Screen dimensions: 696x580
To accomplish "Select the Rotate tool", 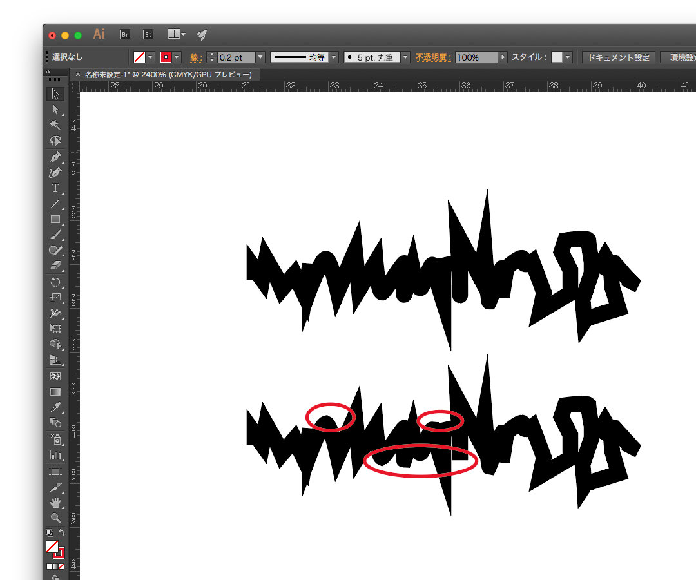I will point(55,282).
